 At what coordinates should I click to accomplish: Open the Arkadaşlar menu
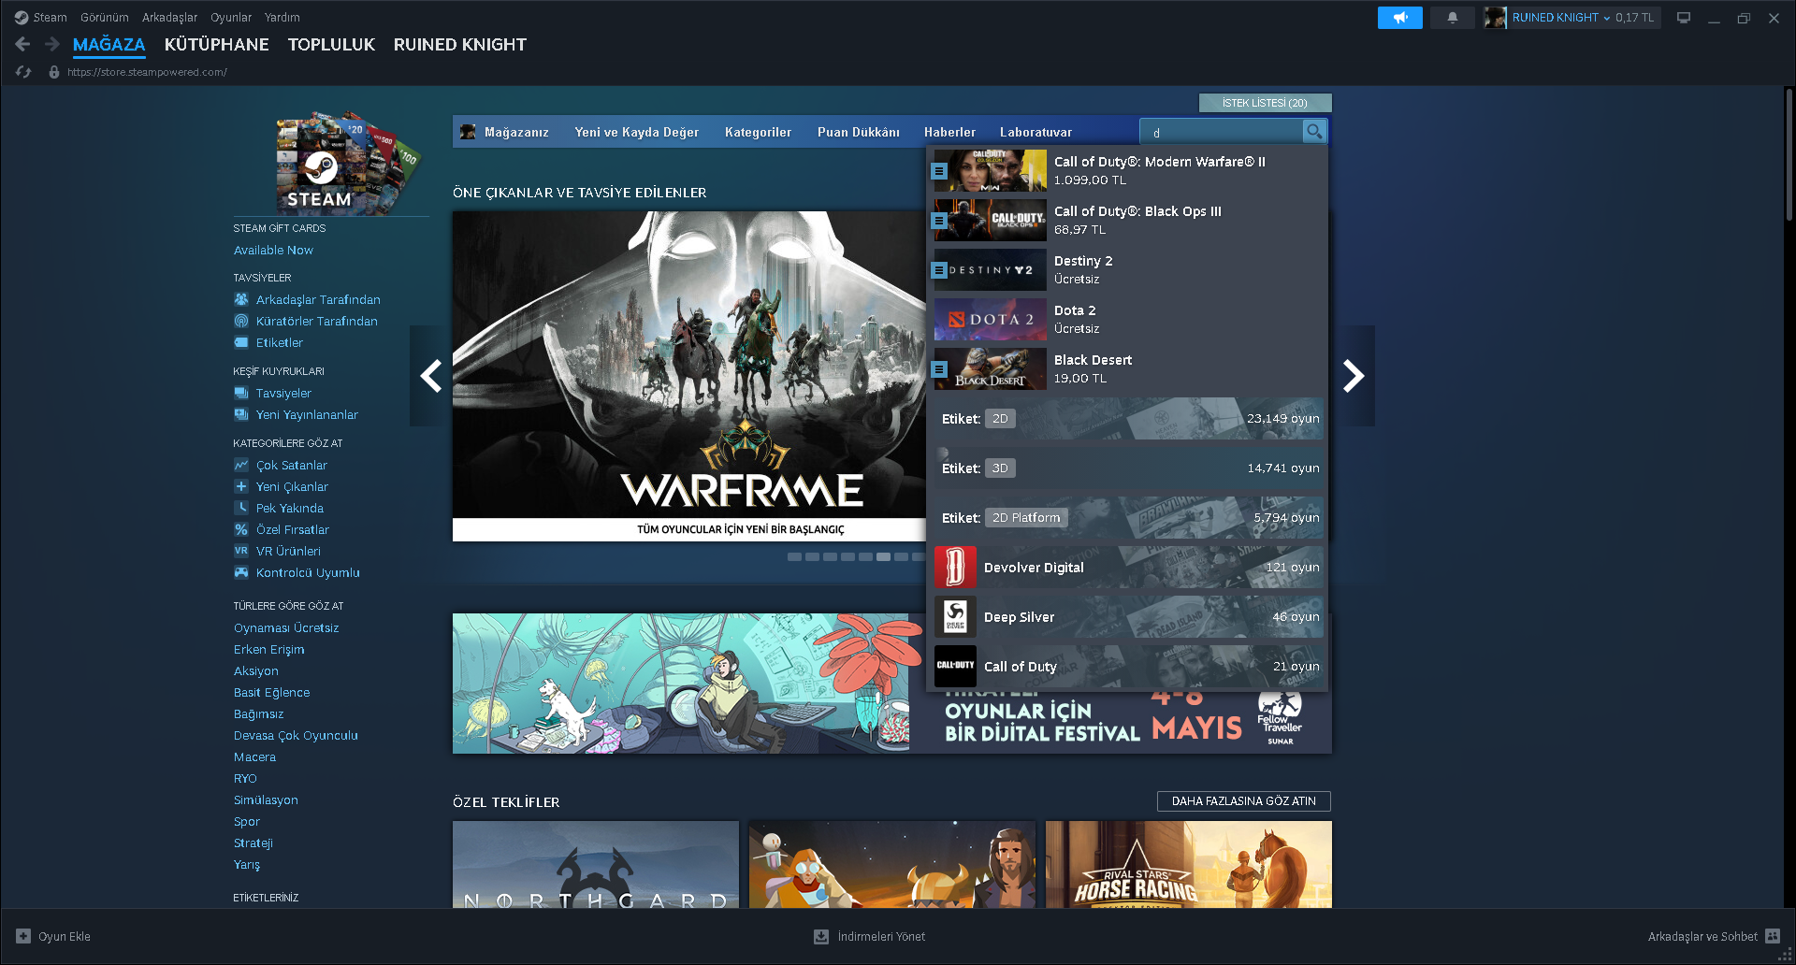click(x=169, y=18)
